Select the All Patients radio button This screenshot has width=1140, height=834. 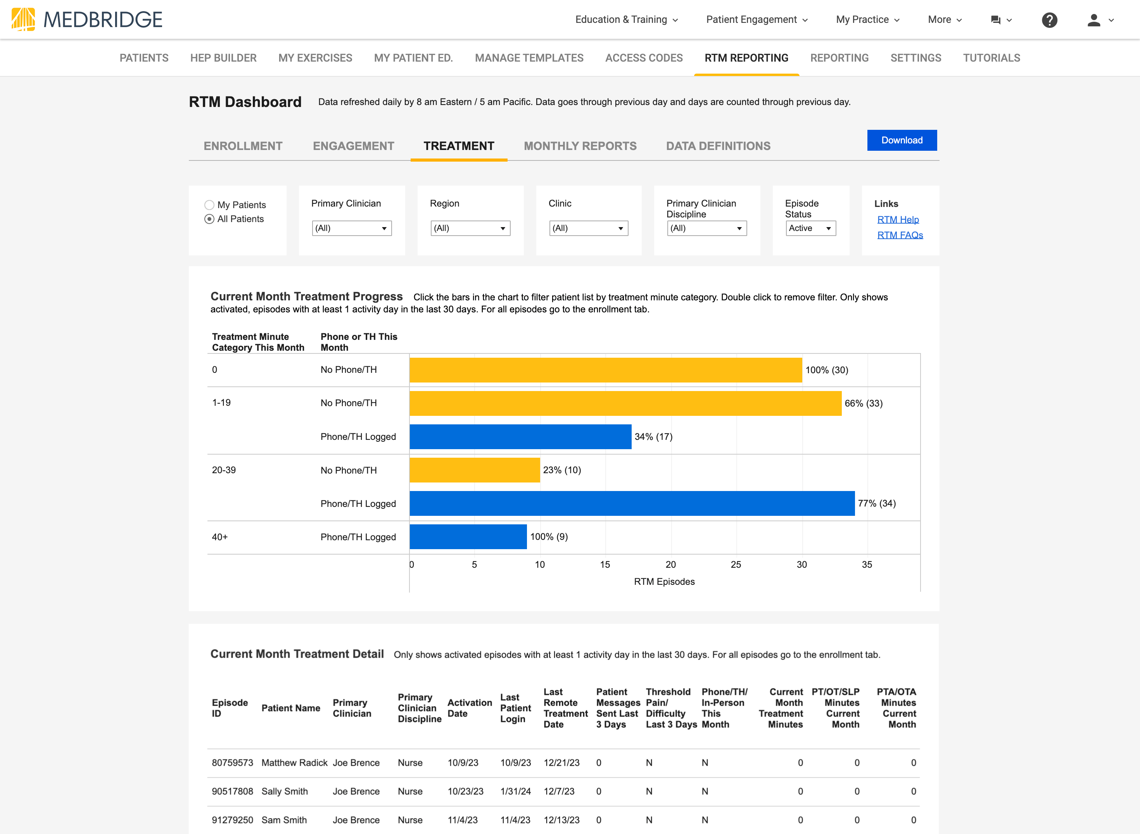[x=210, y=219]
